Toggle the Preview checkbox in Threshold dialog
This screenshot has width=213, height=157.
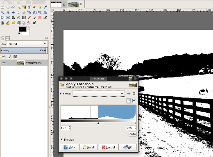[x=62, y=139]
